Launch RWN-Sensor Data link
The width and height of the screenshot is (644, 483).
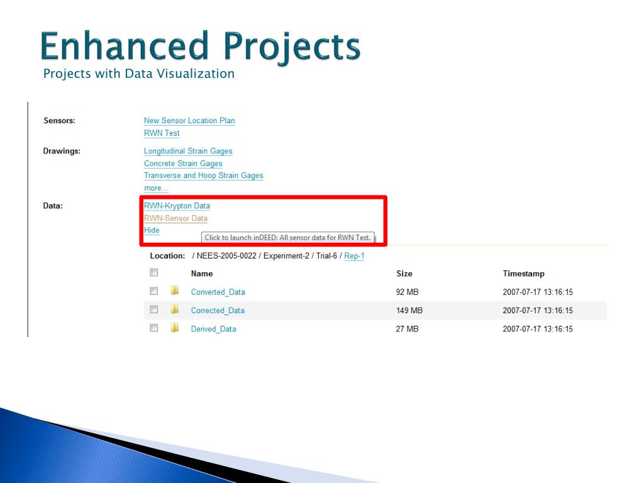tap(176, 218)
